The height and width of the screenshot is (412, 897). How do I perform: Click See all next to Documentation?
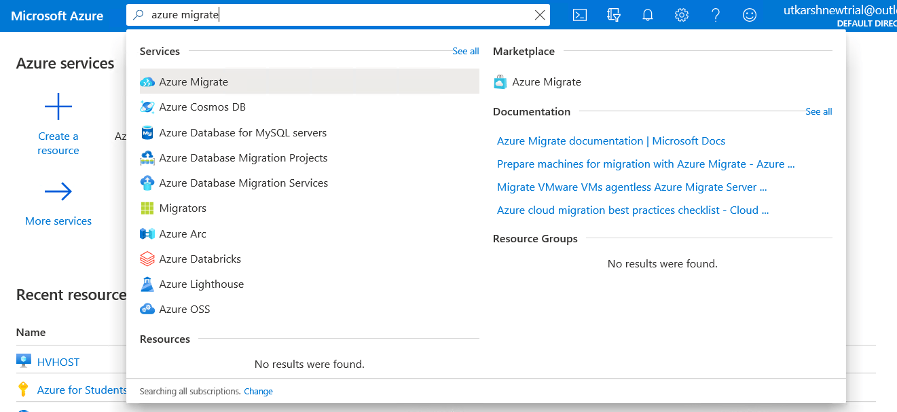pos(818,111)
